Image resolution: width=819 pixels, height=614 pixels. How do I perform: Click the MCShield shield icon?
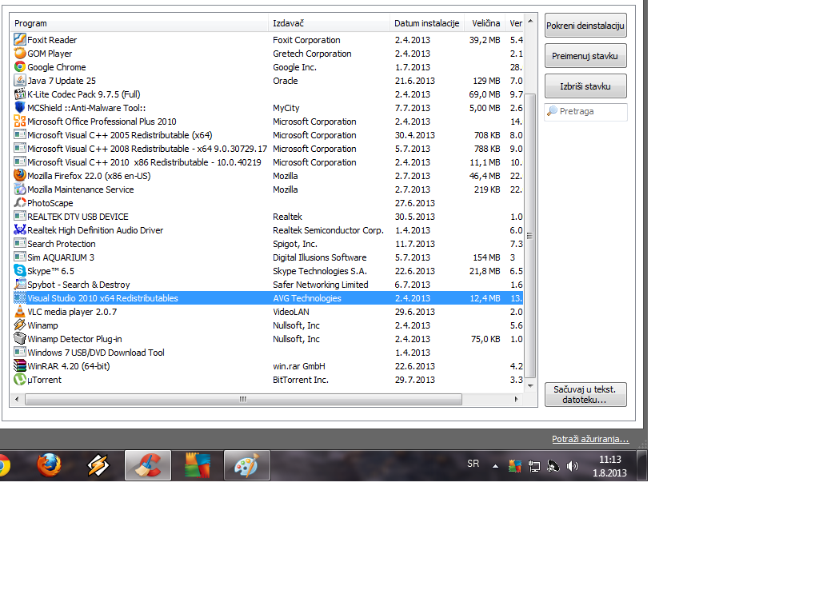(x=20, y=108)
